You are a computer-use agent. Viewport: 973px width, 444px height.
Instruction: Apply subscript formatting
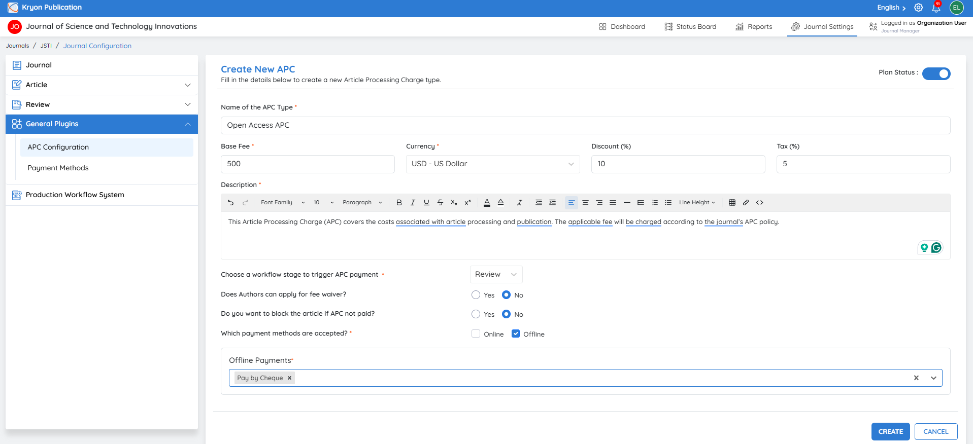click(454, 203)
